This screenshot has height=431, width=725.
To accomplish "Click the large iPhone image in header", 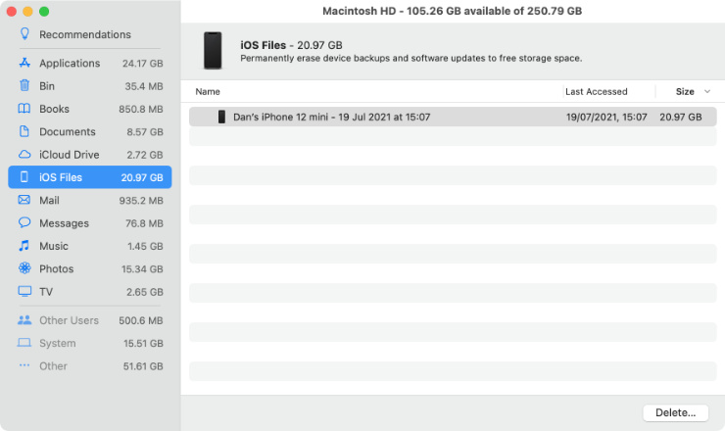I will pyautogui.click(x=213, y=50).
